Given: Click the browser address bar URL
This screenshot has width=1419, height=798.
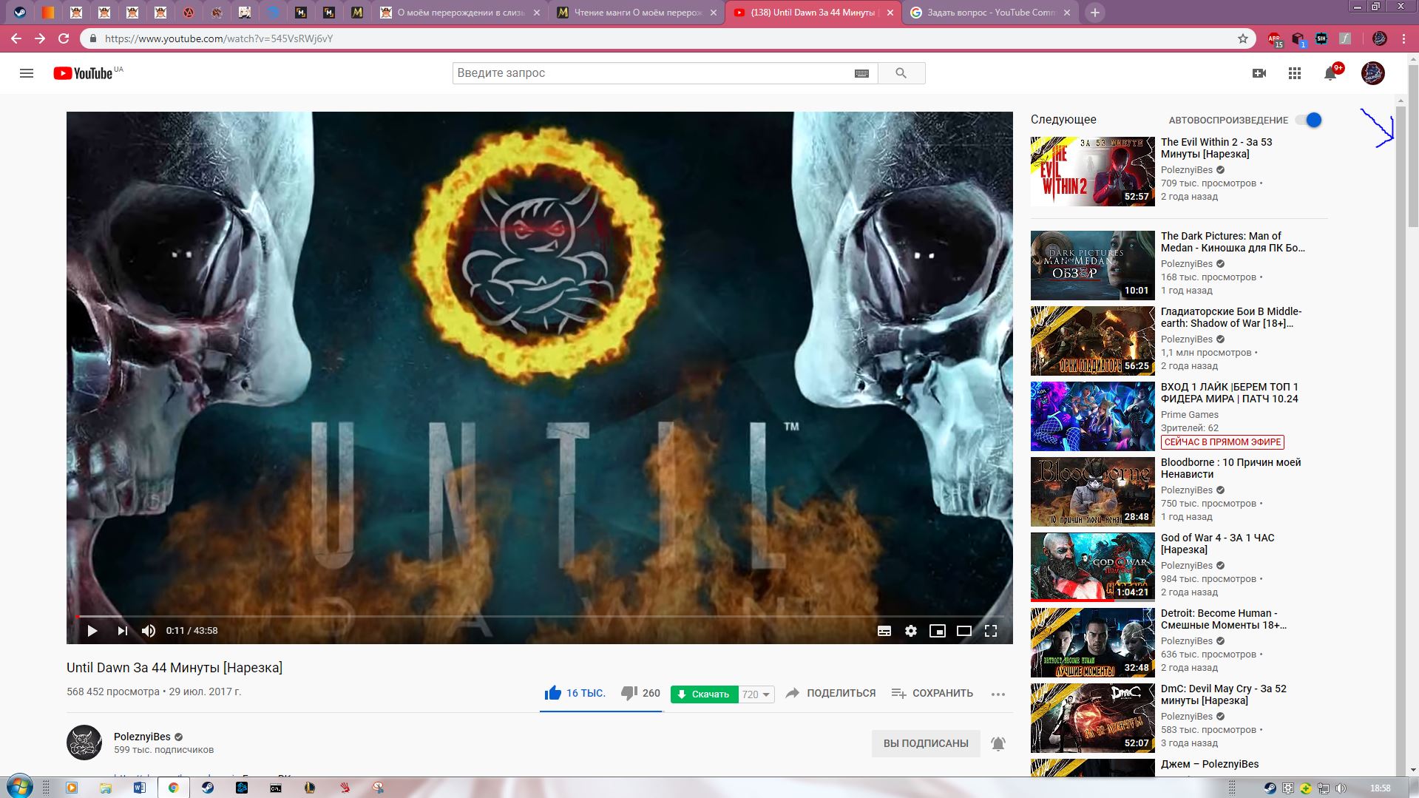Looking at the screenshot, I should 219,38.
